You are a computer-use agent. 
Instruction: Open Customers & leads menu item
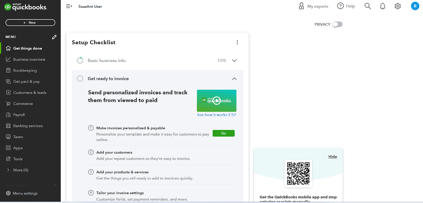pos(30,93)
